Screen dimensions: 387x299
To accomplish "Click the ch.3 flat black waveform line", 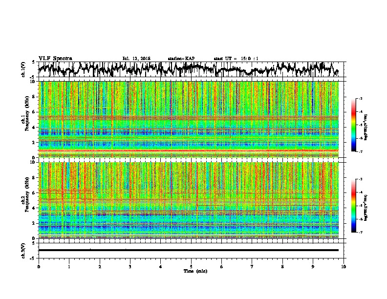I will (x=188, y=250).
